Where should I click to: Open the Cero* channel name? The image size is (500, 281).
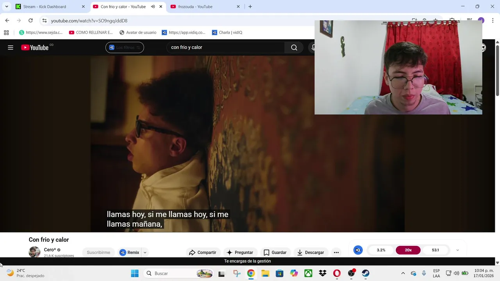[x=50, y=250]
